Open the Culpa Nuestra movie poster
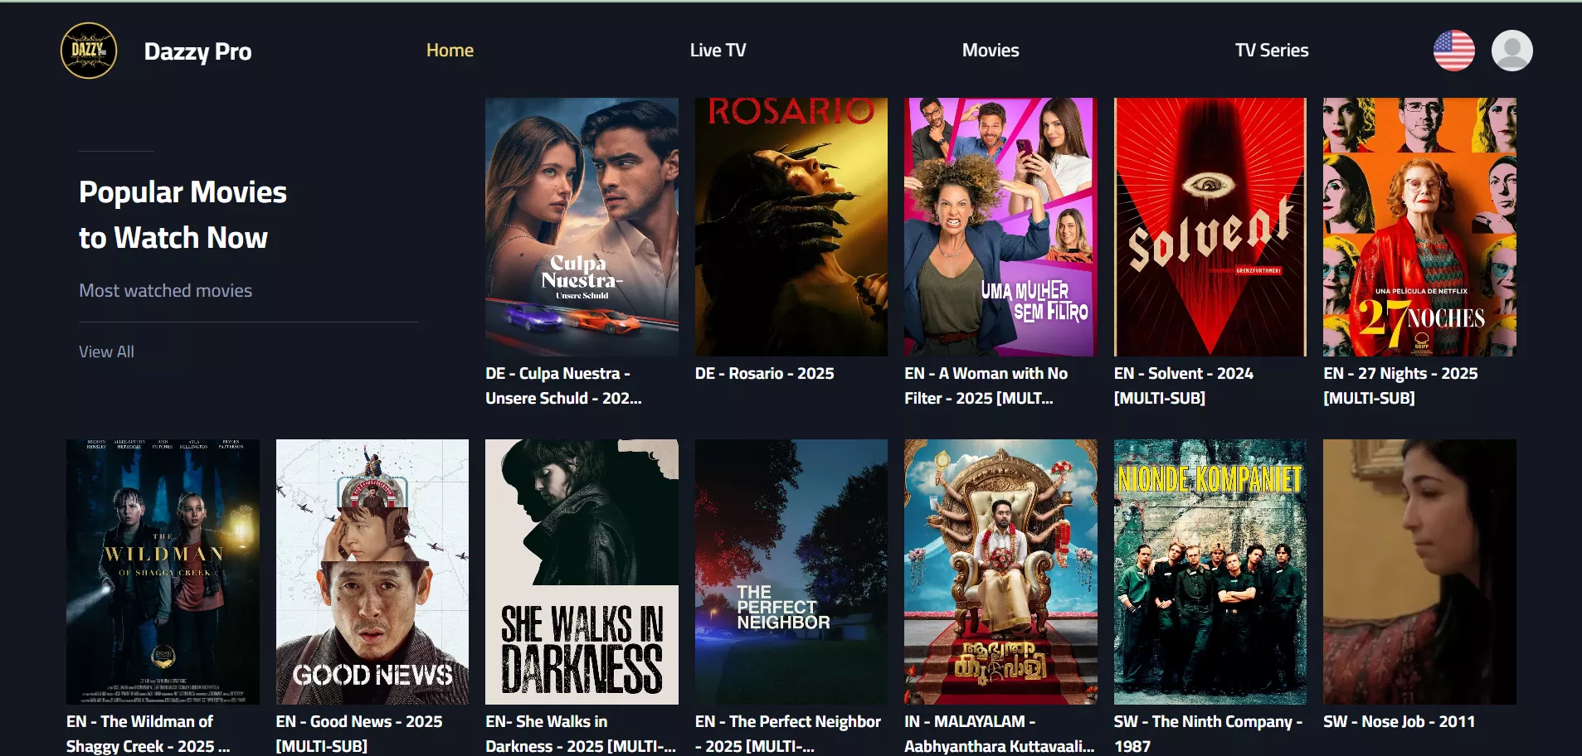 click(x=582, y=227)
